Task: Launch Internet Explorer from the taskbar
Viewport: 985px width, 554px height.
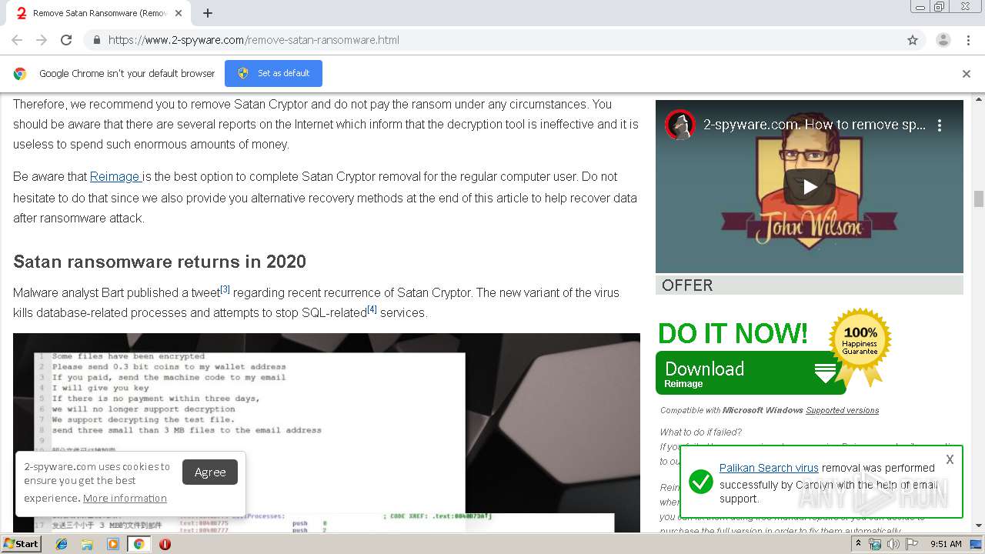Action: pyautogui.click(x=62, y=544)
